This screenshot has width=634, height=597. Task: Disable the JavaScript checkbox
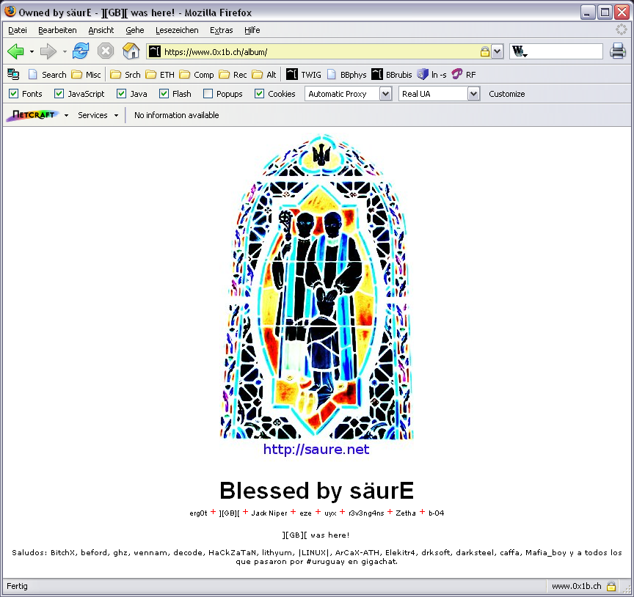[59, 94]
